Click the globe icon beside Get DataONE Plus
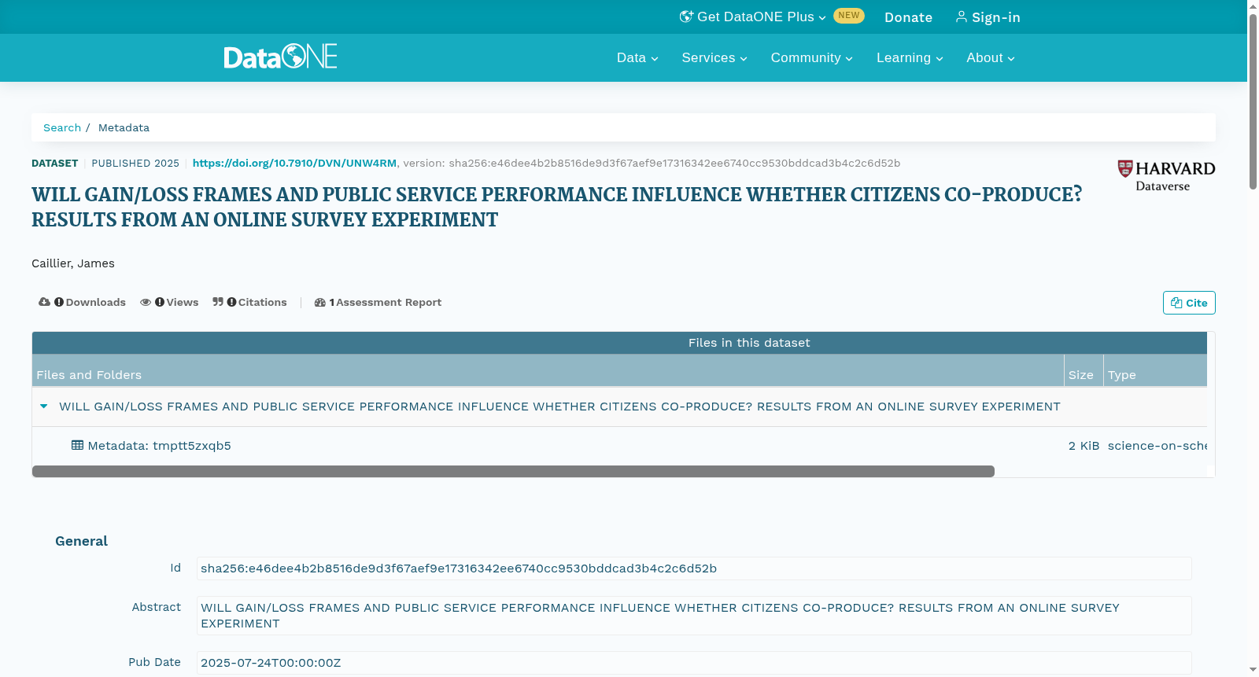The width and height of the screenshot is (1259, 677). pos(686,17)
